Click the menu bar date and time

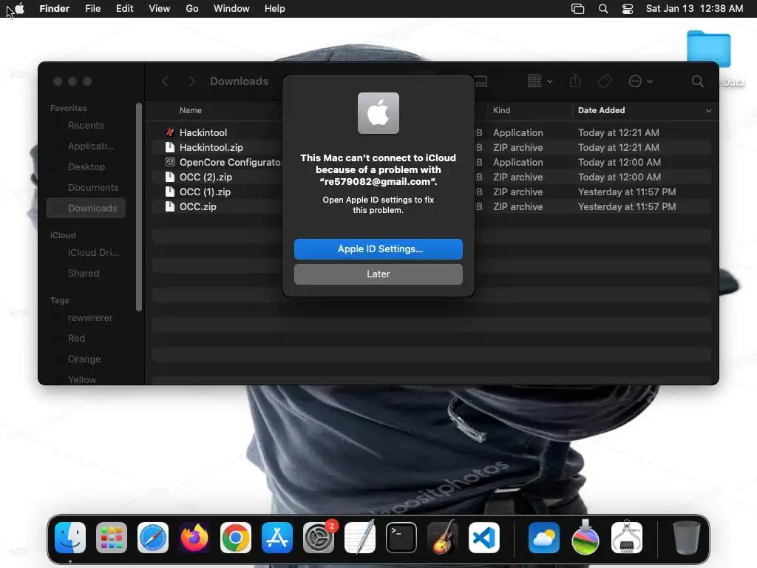(x=694, y=9)
